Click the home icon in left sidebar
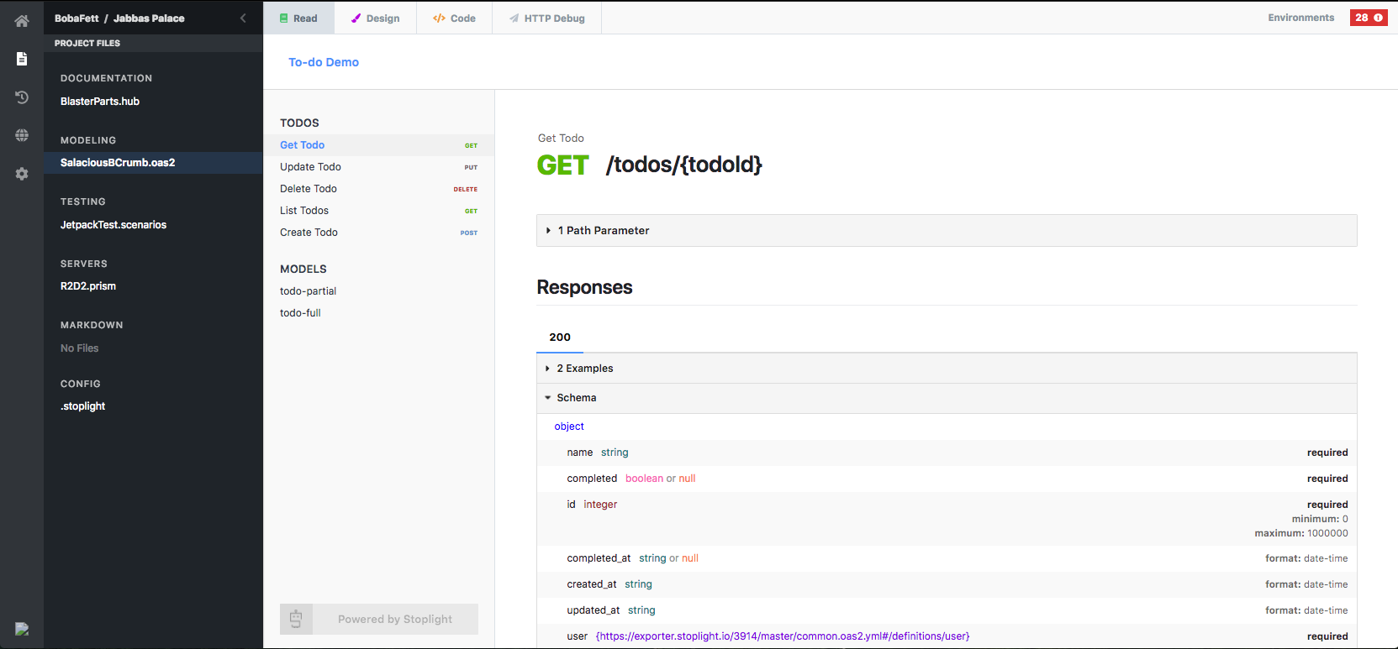Viewport: 1398px width, 649px height. (22, 21)
